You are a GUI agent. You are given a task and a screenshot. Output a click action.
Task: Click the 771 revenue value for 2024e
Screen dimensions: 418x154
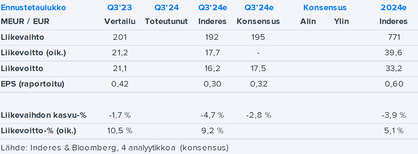[x=394, y=38]
